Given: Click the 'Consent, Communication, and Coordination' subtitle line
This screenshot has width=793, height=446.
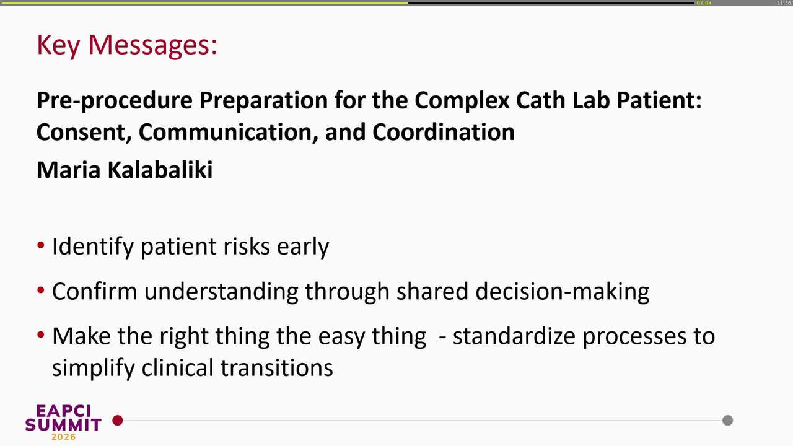Looking at the screenshot, I should click(x=276, y=132).
